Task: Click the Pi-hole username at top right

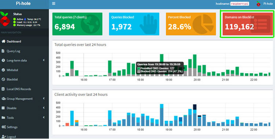Action: (268, 4)
